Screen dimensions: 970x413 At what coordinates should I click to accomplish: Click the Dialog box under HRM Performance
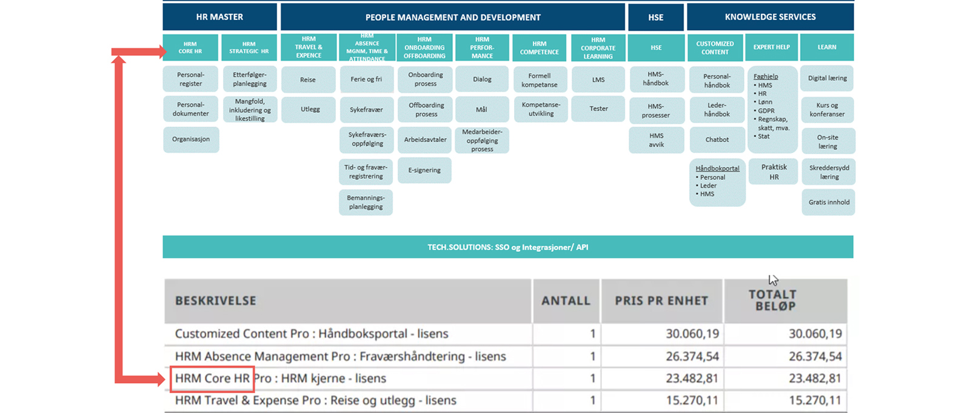(482, 79)
